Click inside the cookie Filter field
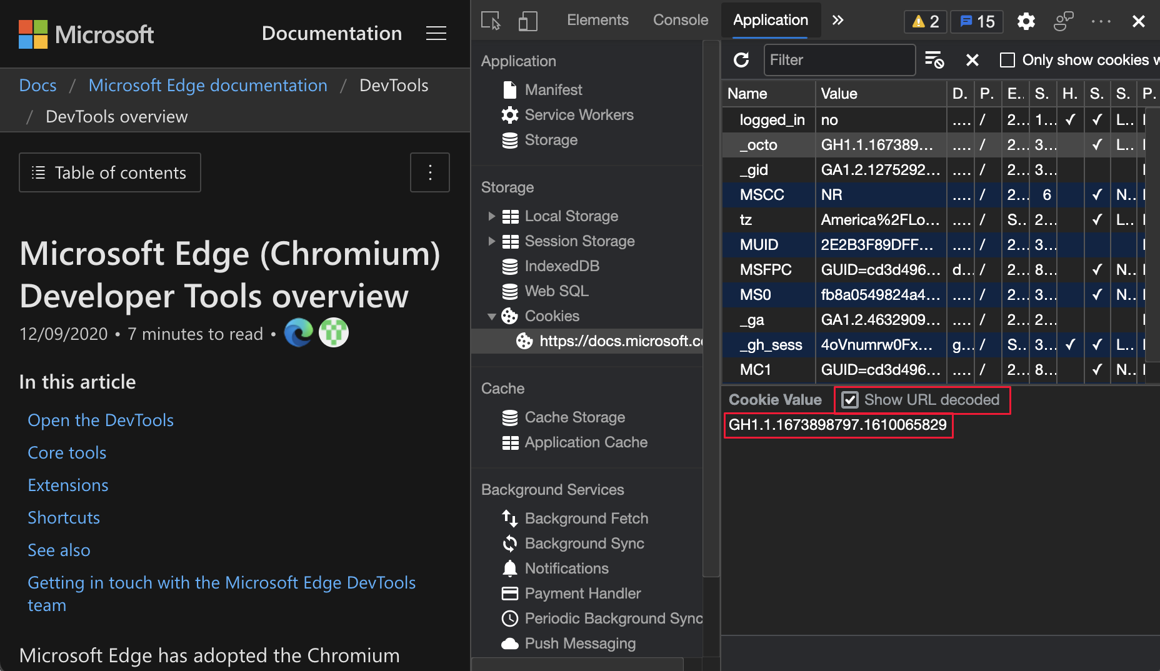 click(839, 60)
